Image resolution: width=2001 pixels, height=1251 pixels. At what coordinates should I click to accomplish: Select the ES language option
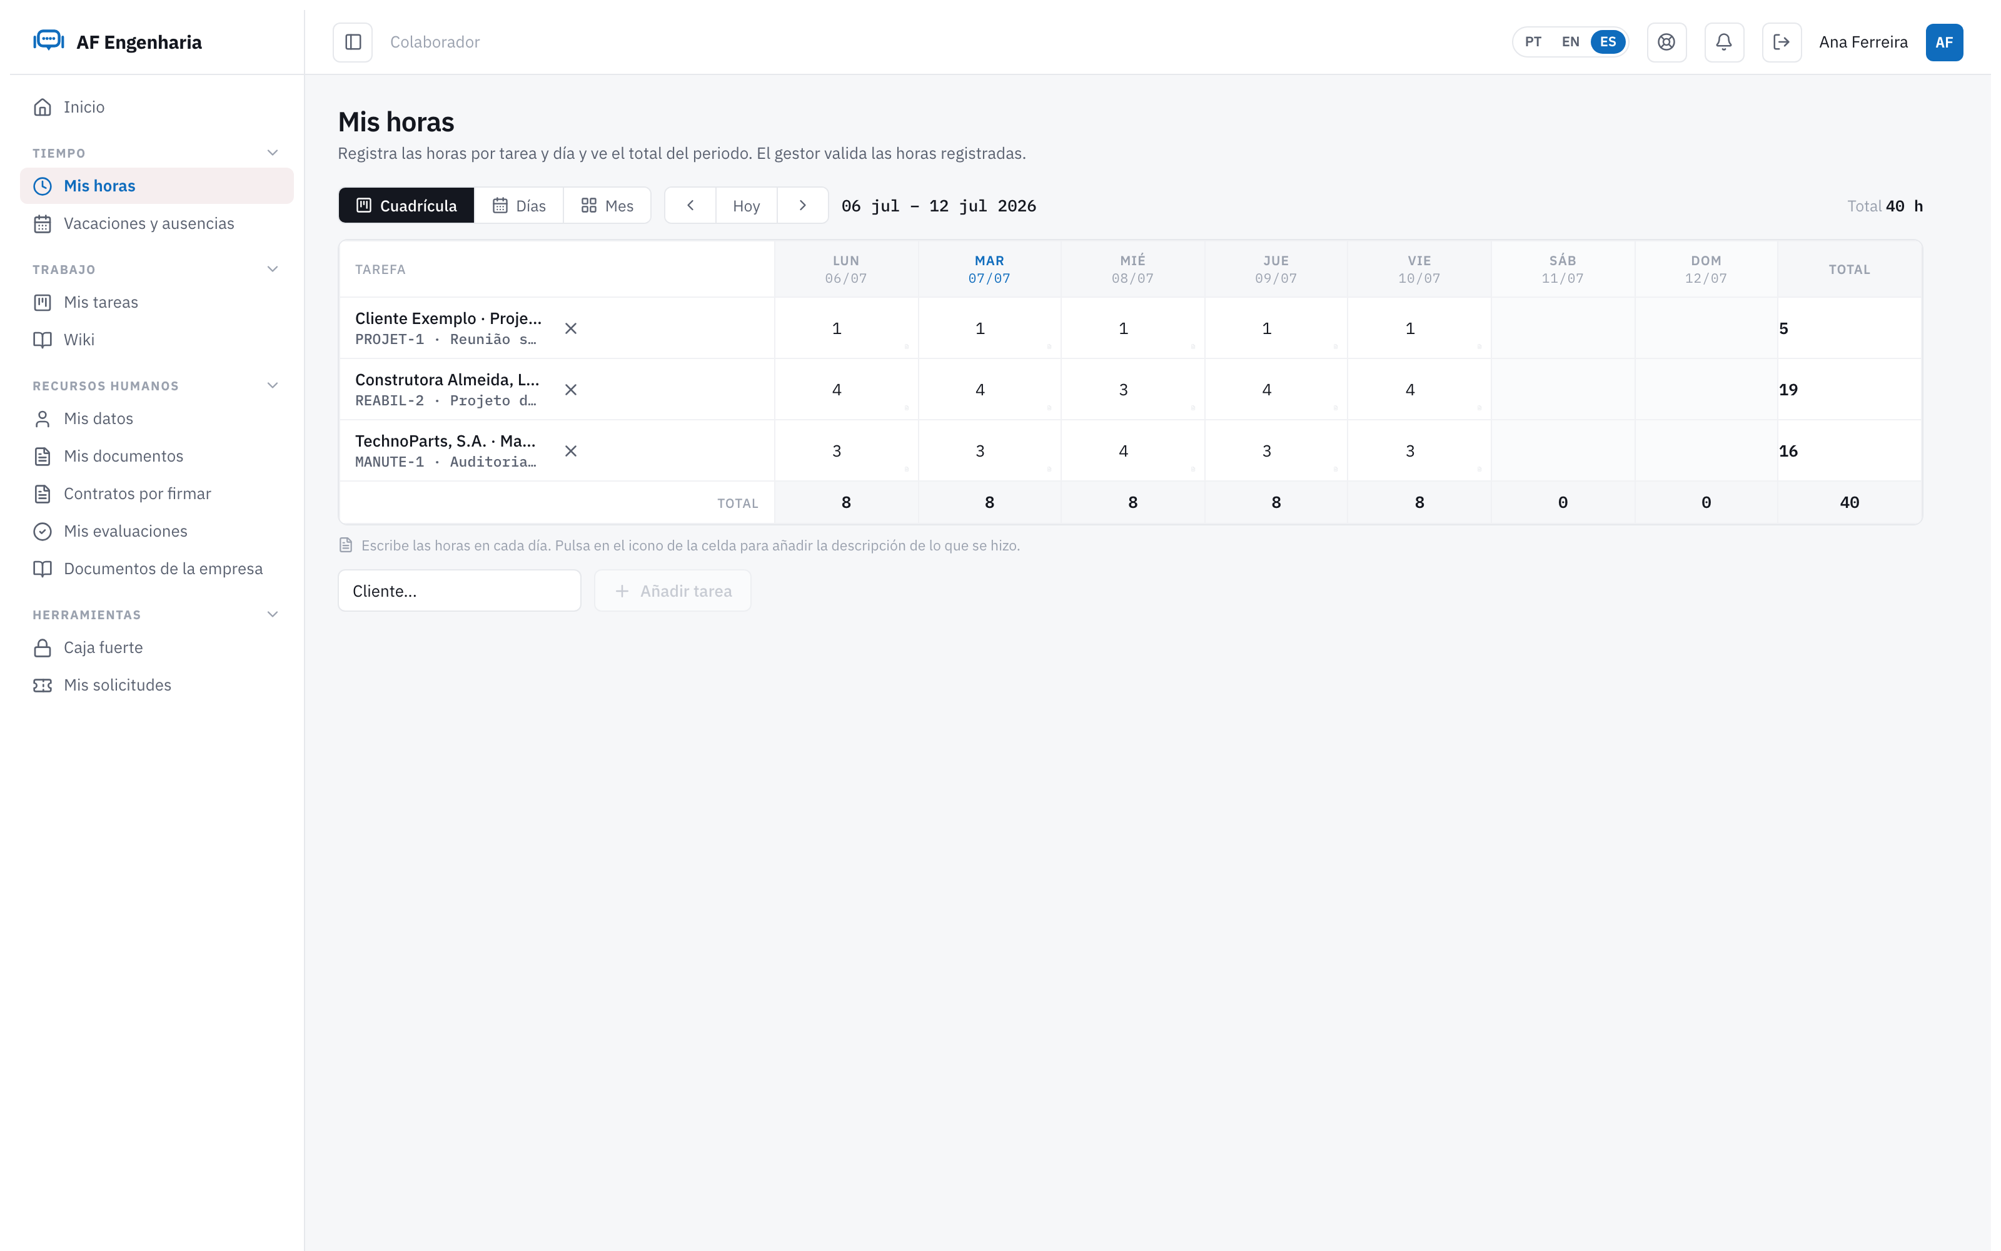click(1608, 42)
